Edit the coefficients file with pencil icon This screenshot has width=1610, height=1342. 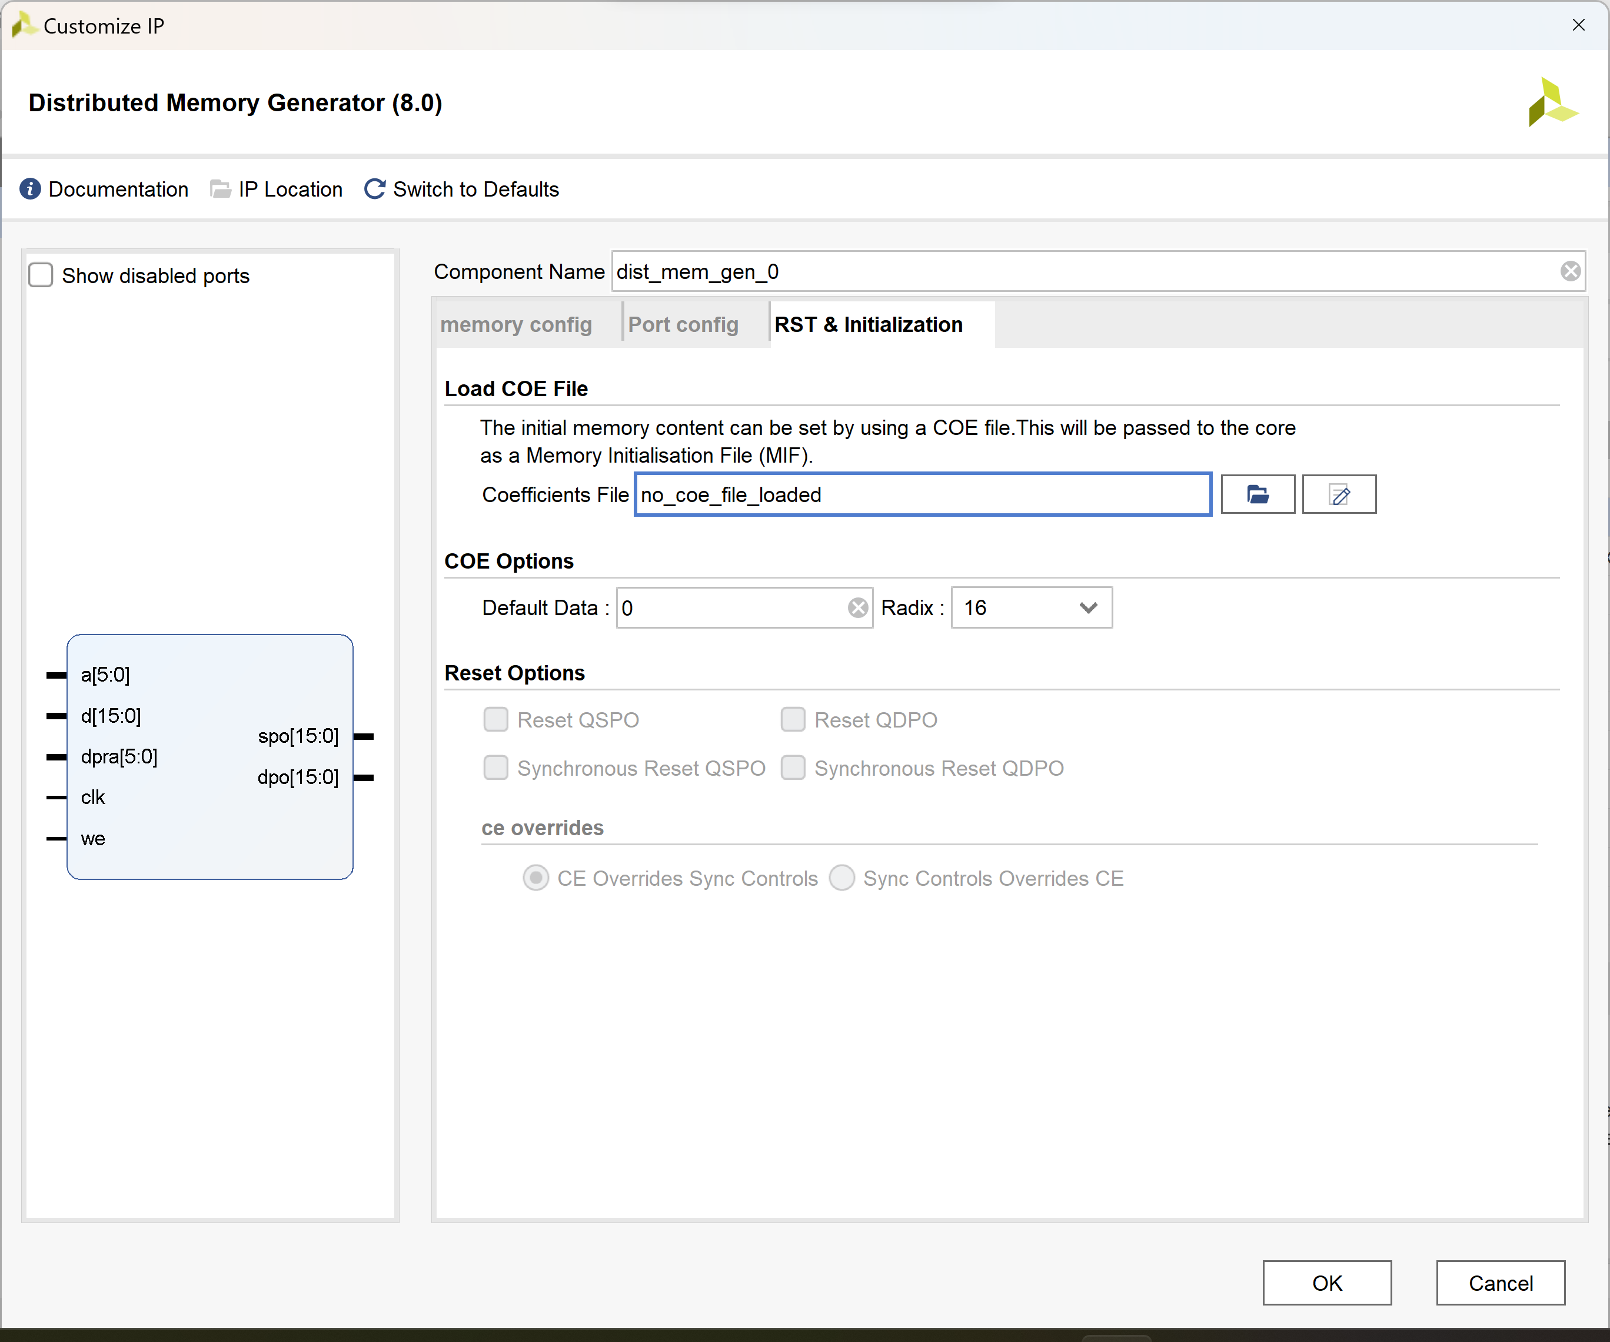pos(1339,494)
